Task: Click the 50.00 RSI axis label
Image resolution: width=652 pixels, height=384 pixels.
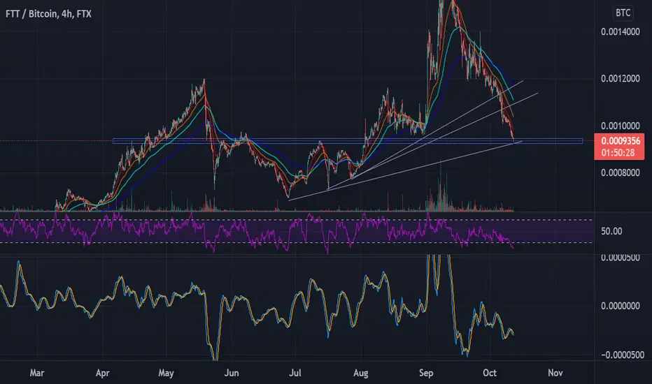Action: 611,231
